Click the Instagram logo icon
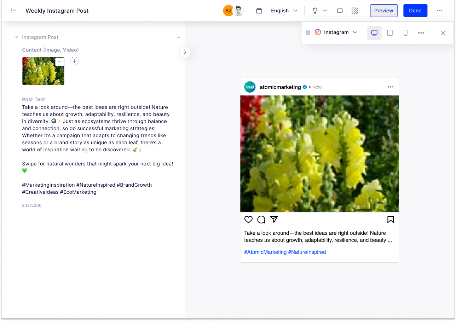The image size is (456, 321). coord(318,32)
